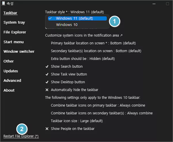Image resolution: width=173 pixels, height=142 pixels.
Task: Open the Advanced section
Action: [x=12, y=80]
